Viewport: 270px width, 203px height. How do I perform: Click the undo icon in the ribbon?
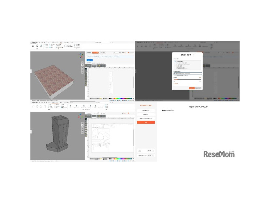(x=46, y=42)
